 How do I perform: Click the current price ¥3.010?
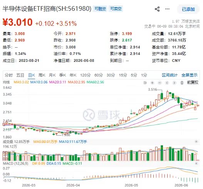tap(17, 22)
